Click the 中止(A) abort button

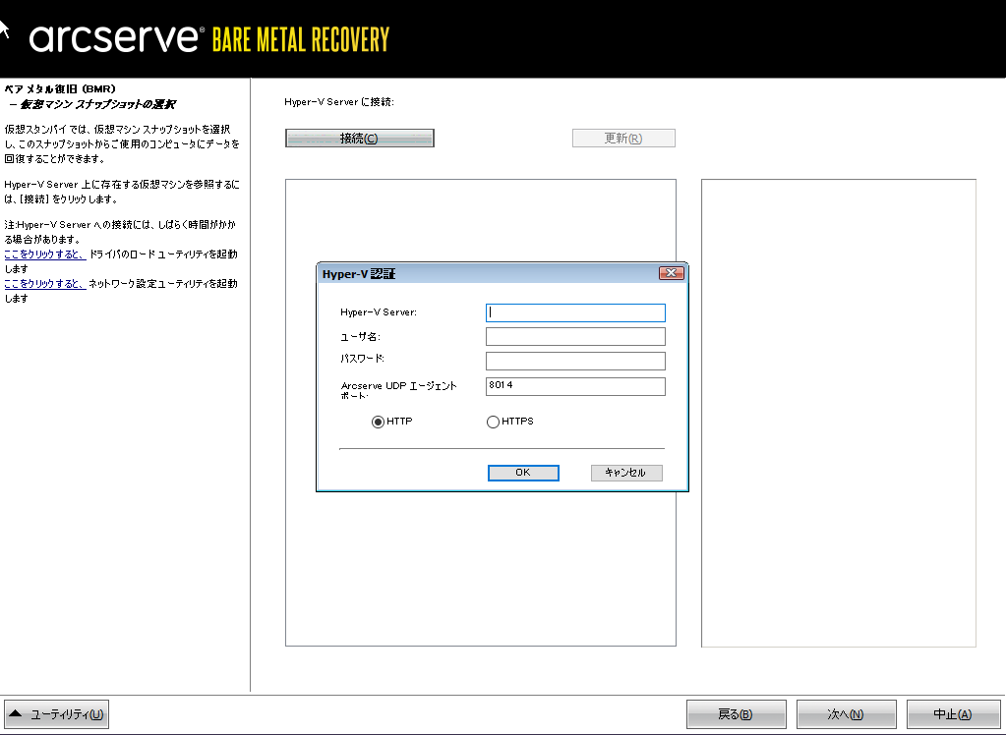(x=954, y=714)
